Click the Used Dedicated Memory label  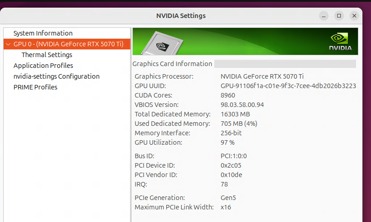tap(172, 124)
